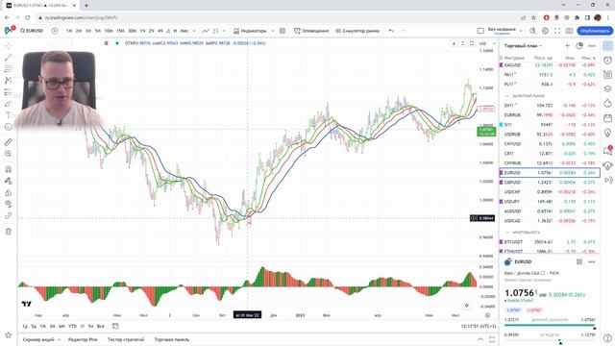Screen dimensions: 615x346
Task: Set the 1Д date range
Action: (25, 326)
